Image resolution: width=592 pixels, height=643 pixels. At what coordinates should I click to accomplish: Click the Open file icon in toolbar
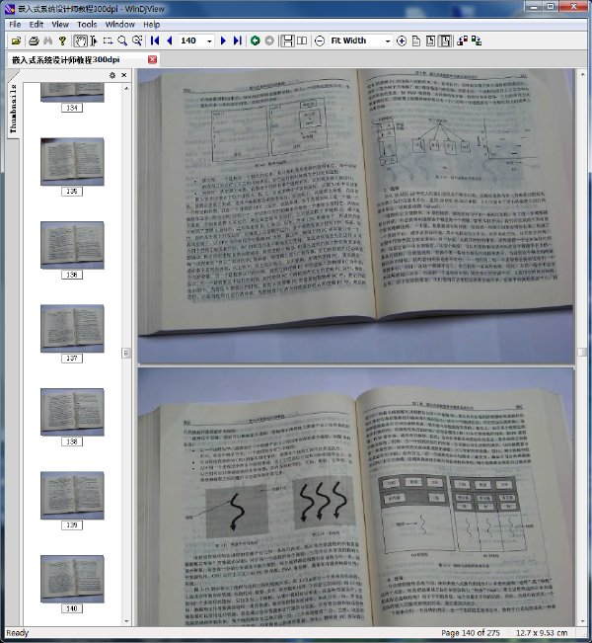[x=16, y=40]
